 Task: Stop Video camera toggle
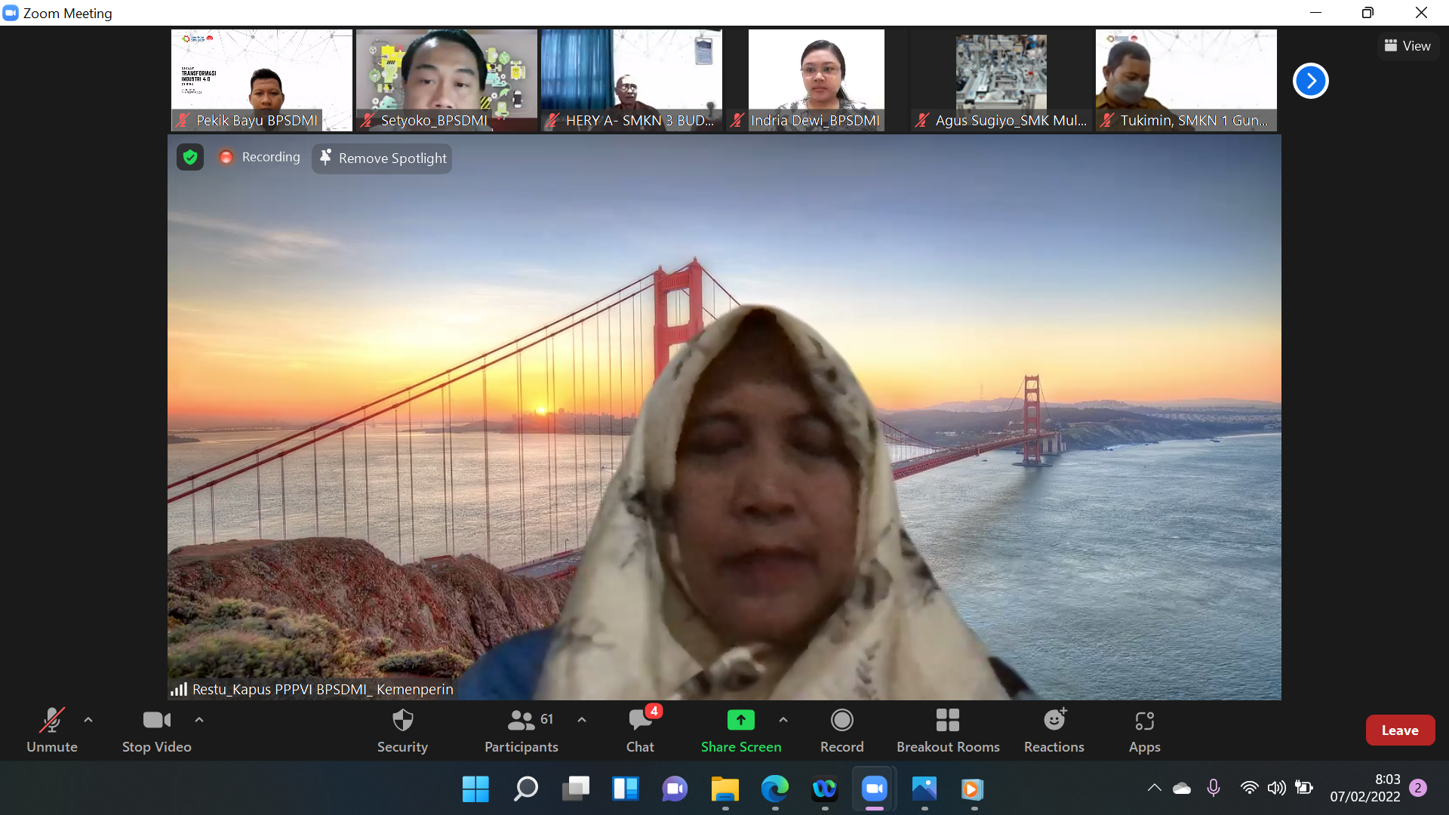click(157, 730)
